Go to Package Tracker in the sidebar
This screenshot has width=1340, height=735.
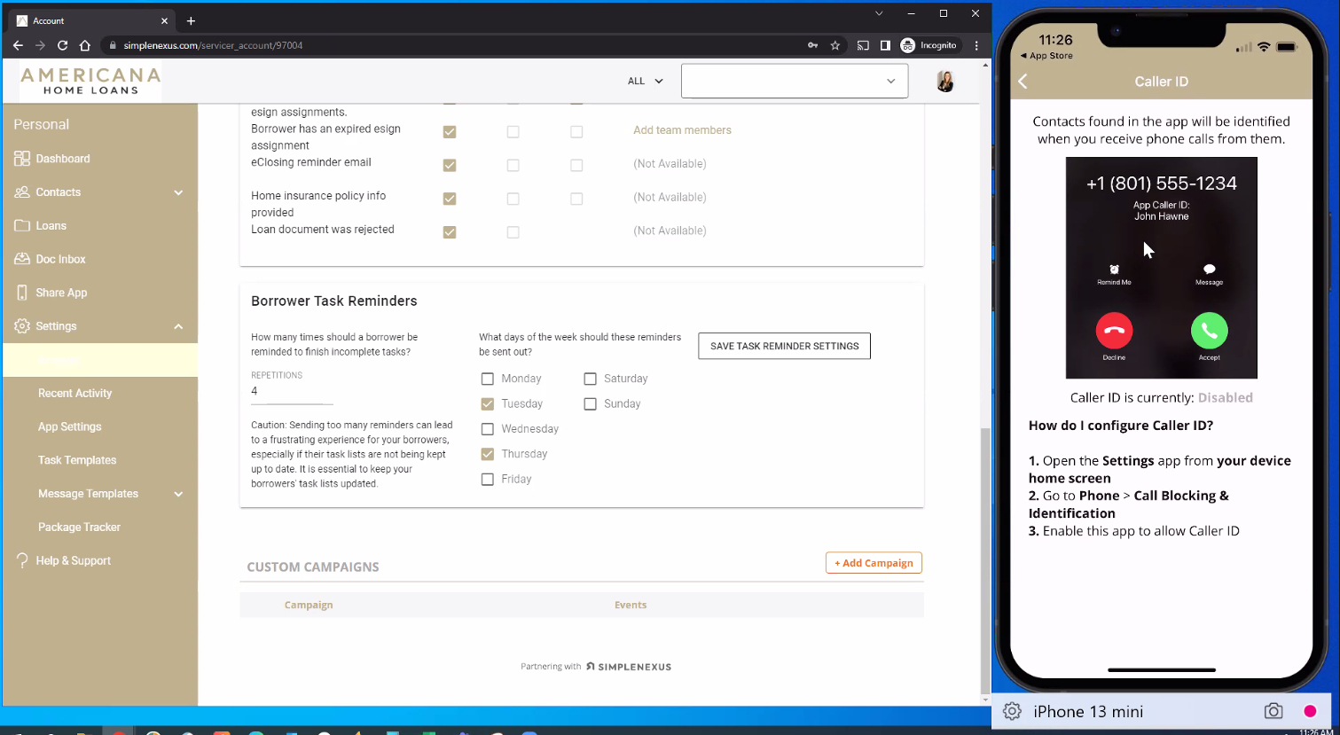click(x=79, y=528)
